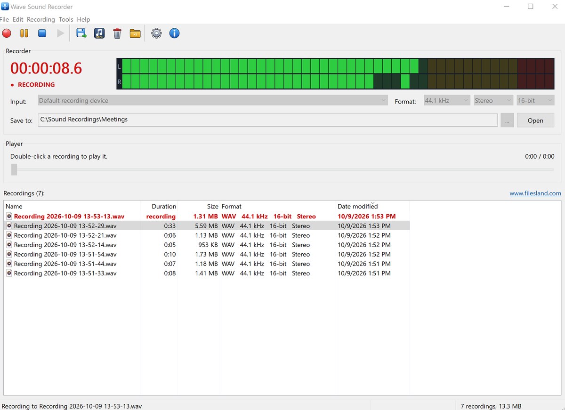Click the '7 recordings, 13.3 MB' status text
This screenshot has height=410, width=565.
(491, 406)
